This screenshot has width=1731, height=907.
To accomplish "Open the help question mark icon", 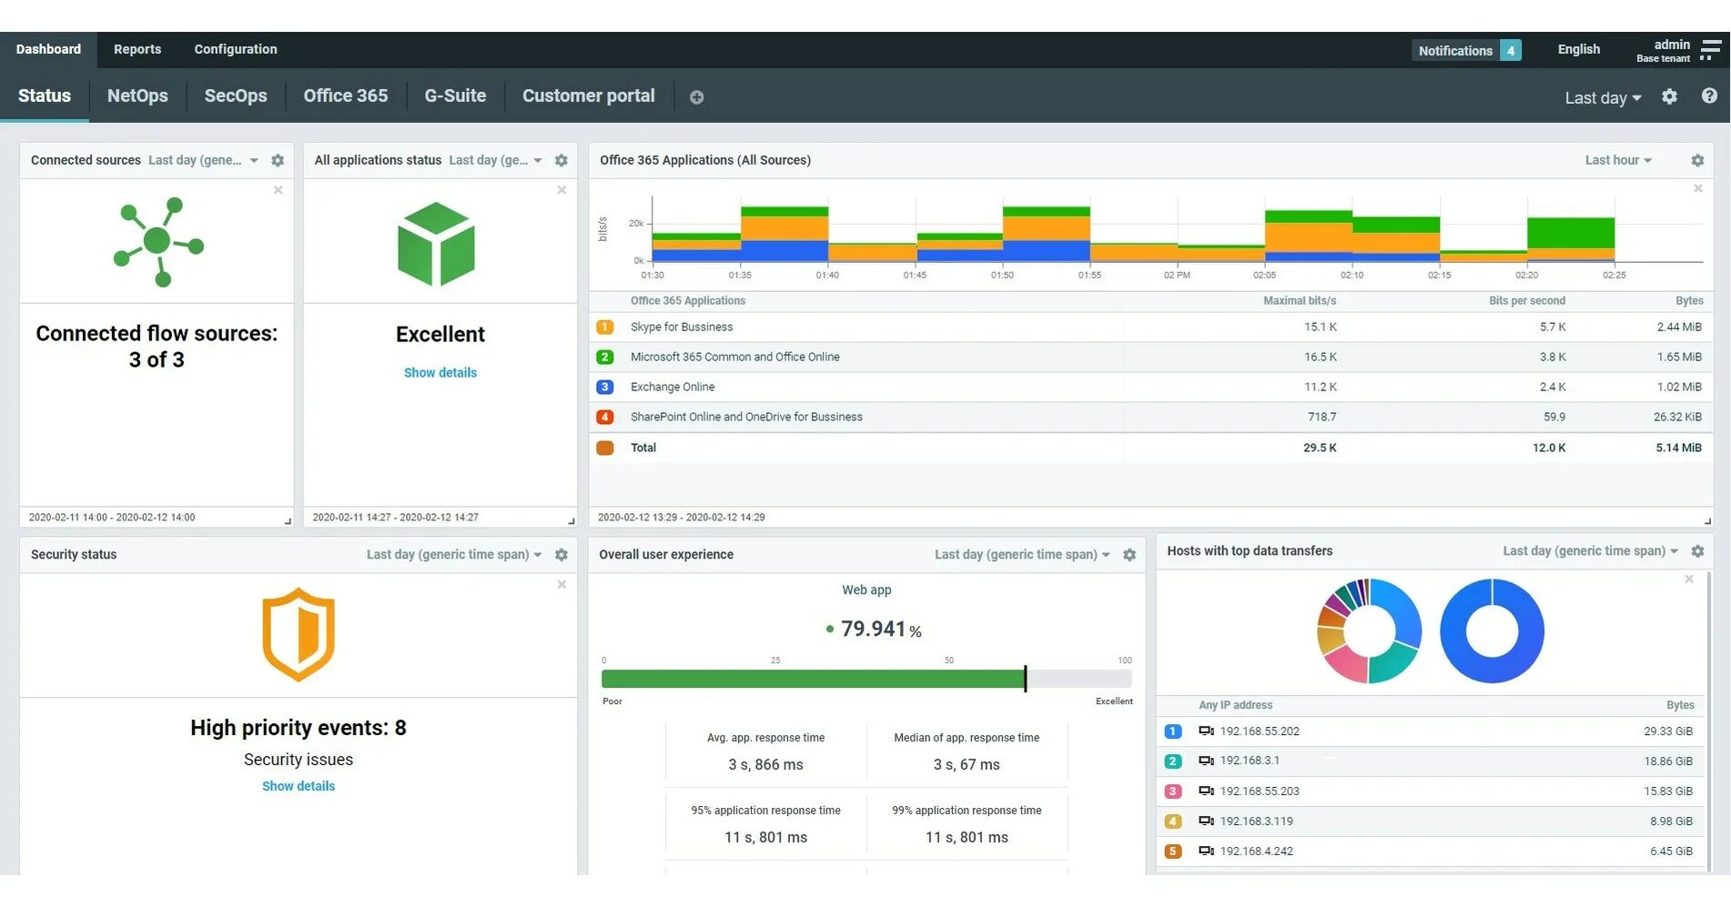I will click(x=1709, y=96).
